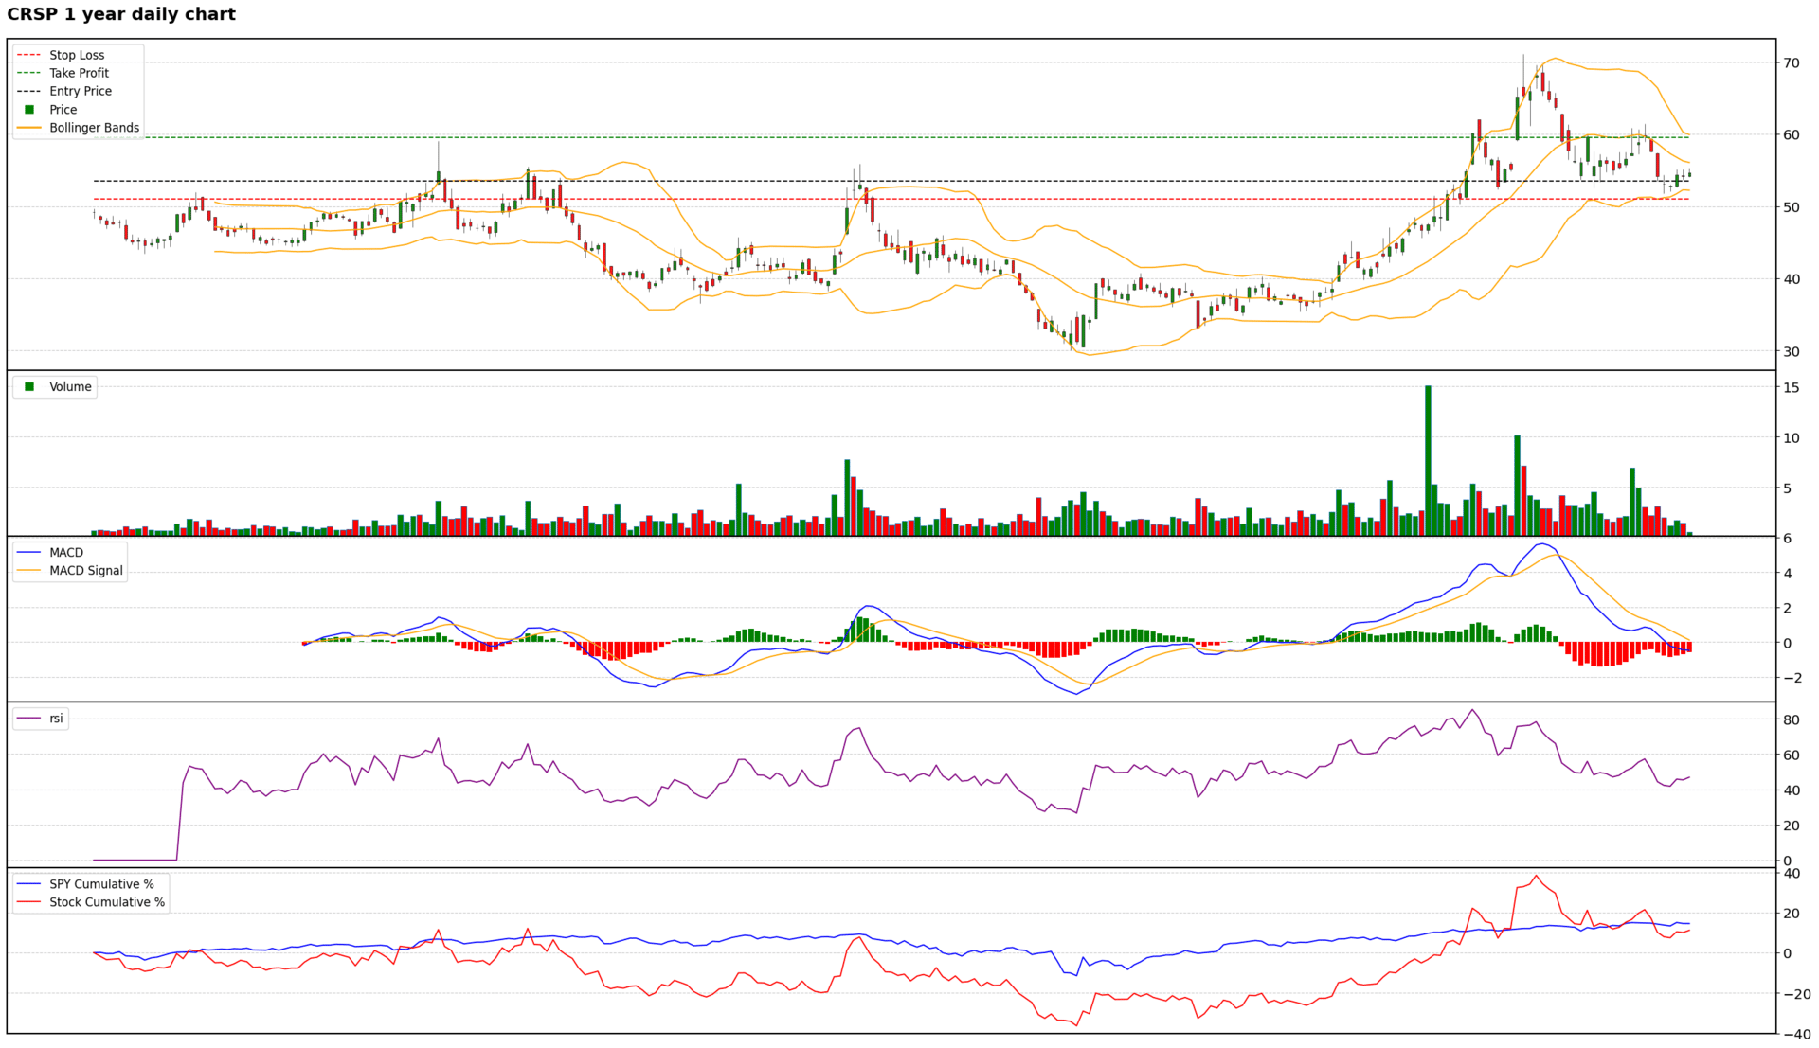
Task: Click the 30 price axis label
Action: (1791, 351)
